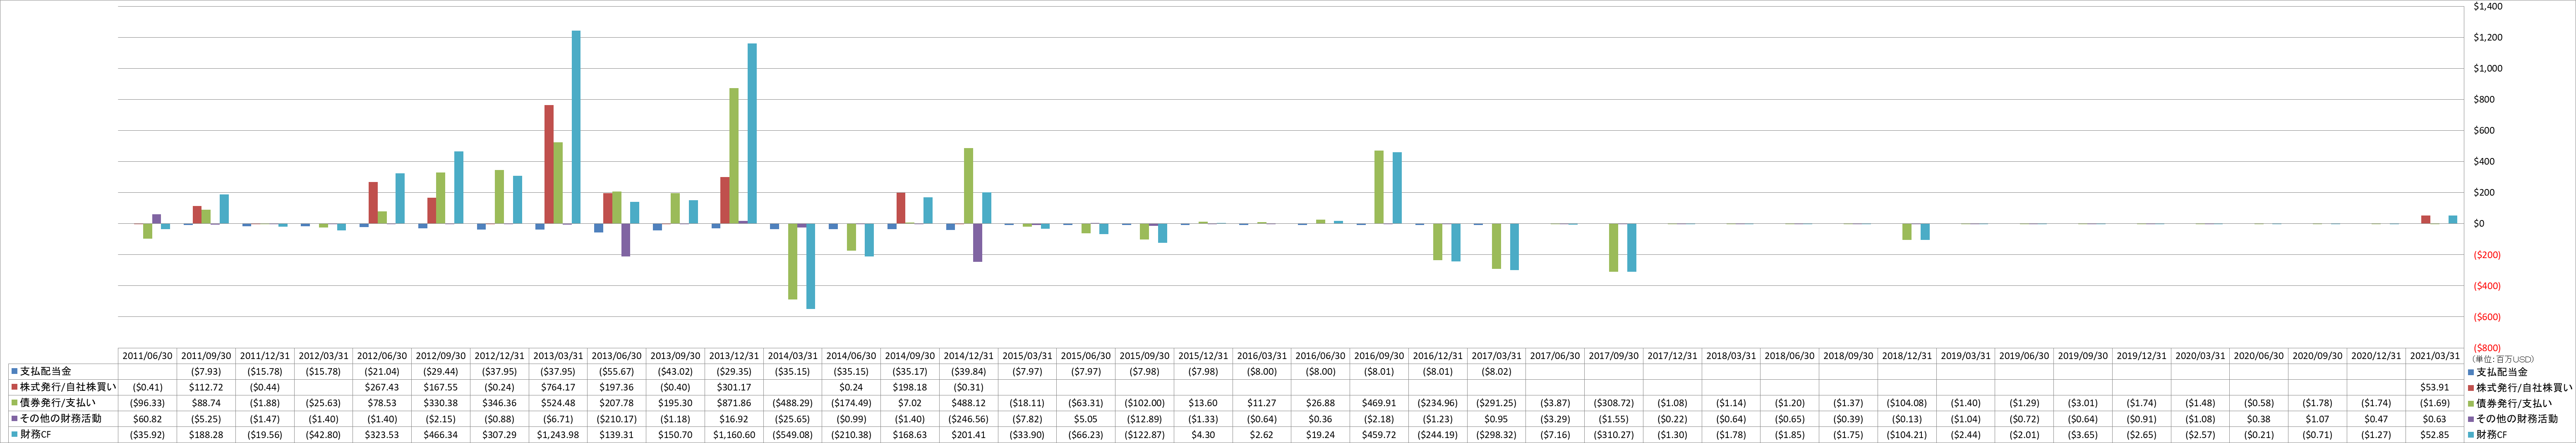The height and width of the screenshot is (443, 2576).
Task: Select the 支払配当金 row header on the left
Action: tap(62, 371)
